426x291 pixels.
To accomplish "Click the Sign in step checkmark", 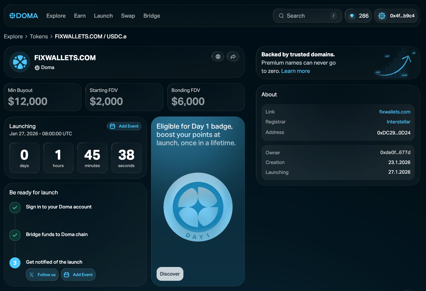I will click(x=15, y=207).
